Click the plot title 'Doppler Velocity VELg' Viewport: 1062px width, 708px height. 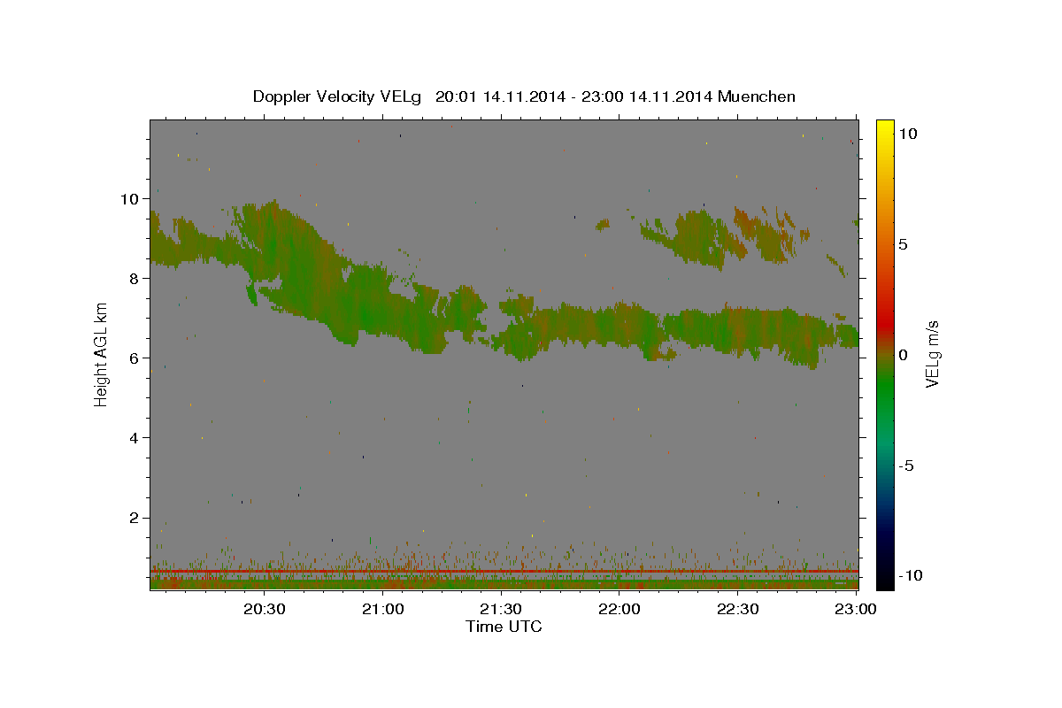(339, 96)
